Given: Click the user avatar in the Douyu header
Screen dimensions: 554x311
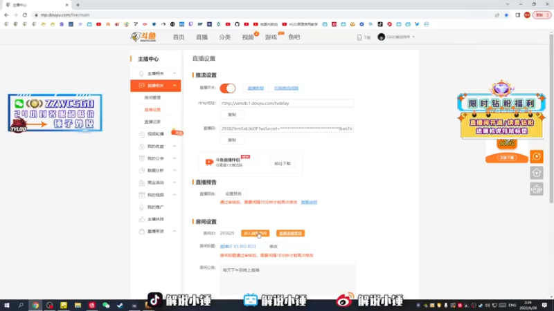Looking at the screenshot, I should coord(381,37).
